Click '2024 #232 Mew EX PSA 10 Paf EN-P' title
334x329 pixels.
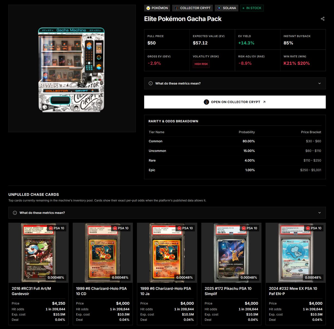[293, 291]
